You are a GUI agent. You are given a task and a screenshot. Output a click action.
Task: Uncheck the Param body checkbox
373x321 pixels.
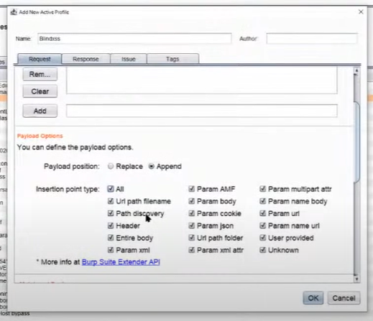[191, 201]
